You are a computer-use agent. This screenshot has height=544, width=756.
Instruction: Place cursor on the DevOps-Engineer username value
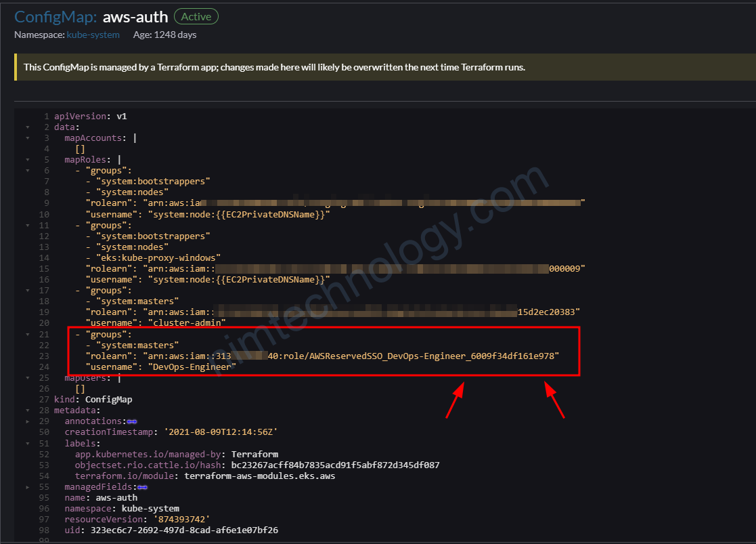(x=192, y=367)
